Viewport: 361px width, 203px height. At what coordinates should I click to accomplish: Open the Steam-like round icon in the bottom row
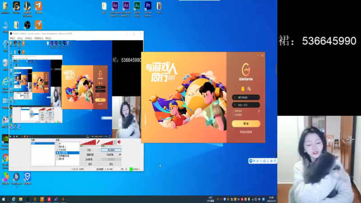coord(16,180)
